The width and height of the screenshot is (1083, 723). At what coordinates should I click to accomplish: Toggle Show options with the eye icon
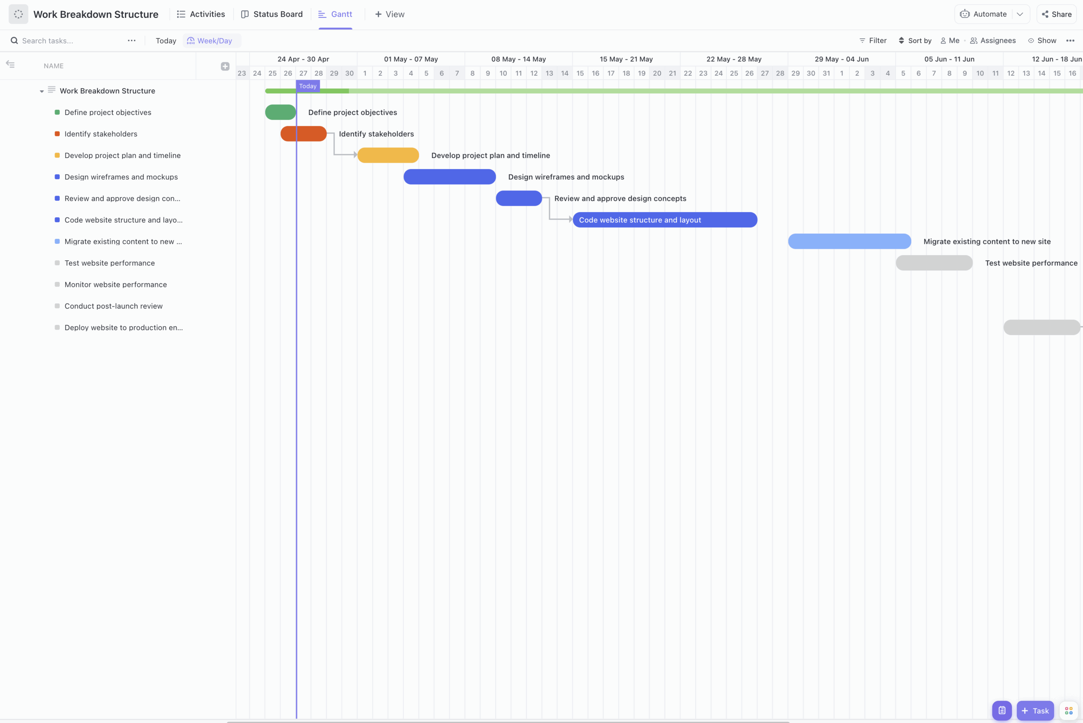(1042, 41)
